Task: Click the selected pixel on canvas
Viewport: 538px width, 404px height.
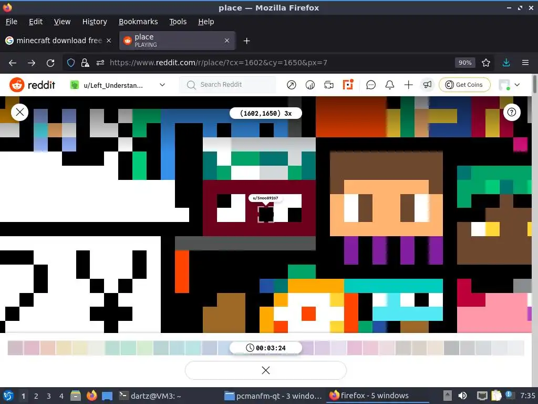Action: click(265, 215)
